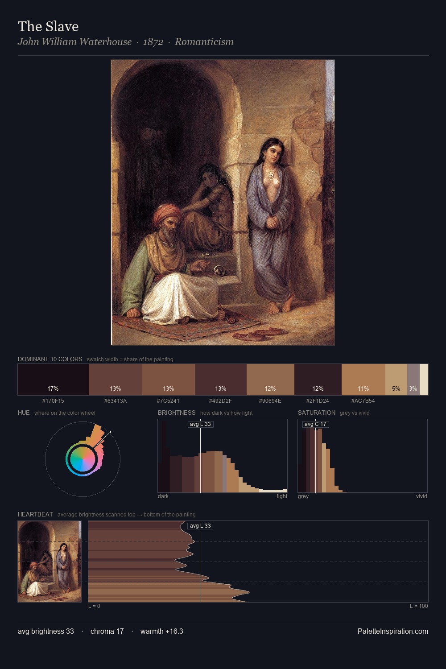This screenshot has width=446, height=669.
Task: Click the 'DOMINANT 10 COLORS' heading
Action: pyautogui.click(x=50, y=359)
